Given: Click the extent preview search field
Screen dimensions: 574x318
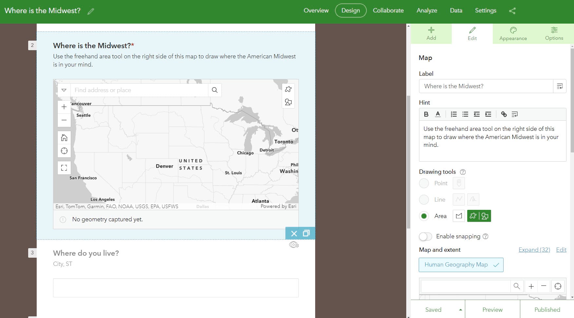Looking at the screenshot, I should (466, 286).
